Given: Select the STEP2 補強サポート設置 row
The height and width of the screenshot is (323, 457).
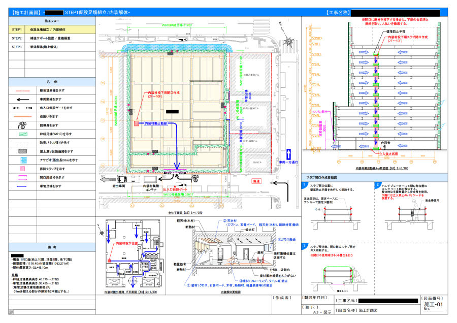Looking at the screenshot, I should click(x=52, y=38).
